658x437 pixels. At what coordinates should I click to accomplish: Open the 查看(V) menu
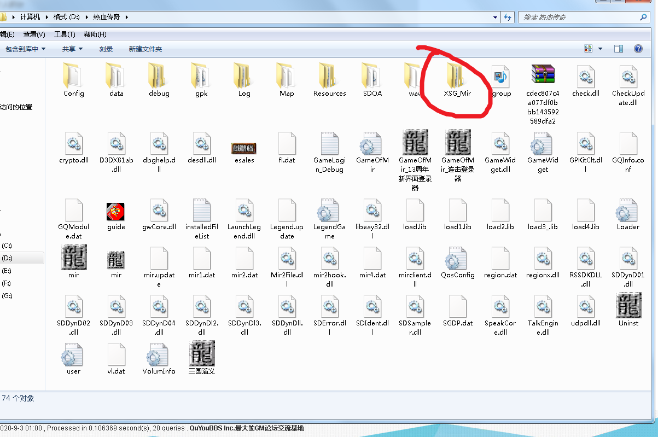34,34
